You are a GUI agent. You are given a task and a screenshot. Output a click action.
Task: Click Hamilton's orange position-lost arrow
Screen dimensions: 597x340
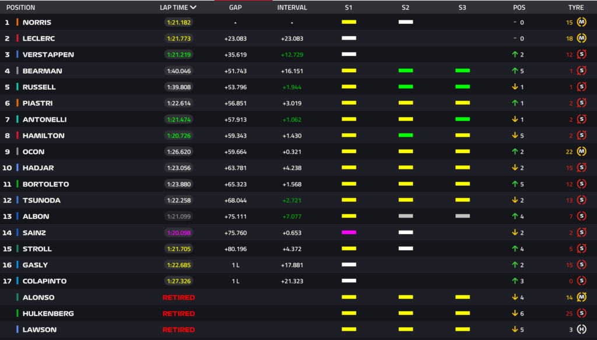point(515,136)
